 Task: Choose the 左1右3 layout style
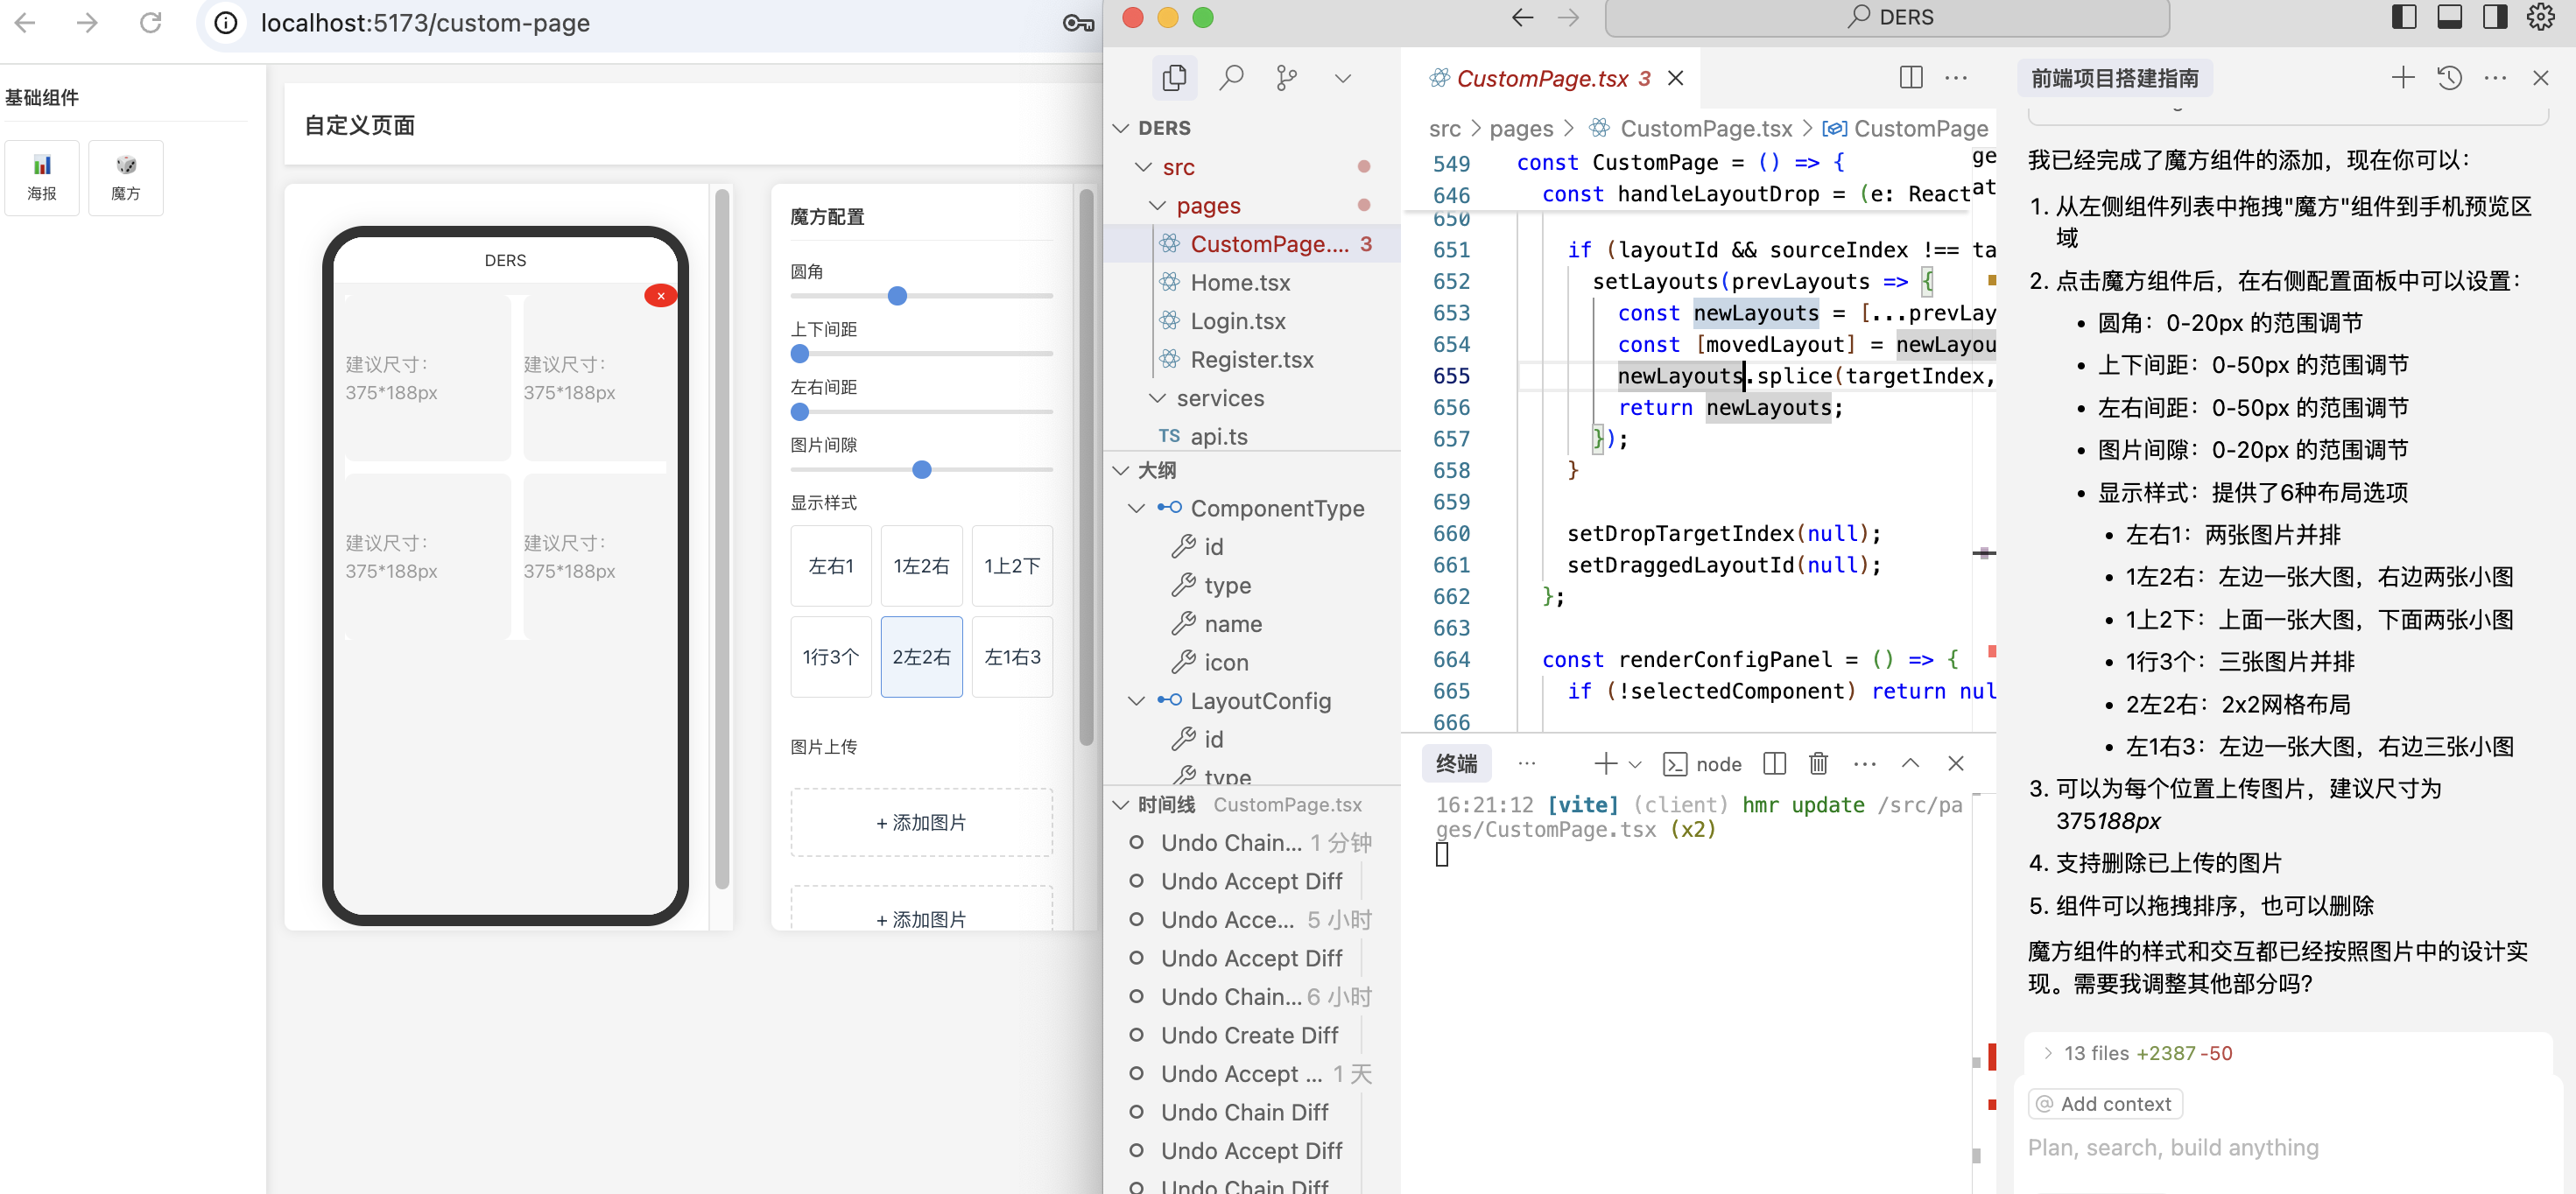click(1012, 657)
